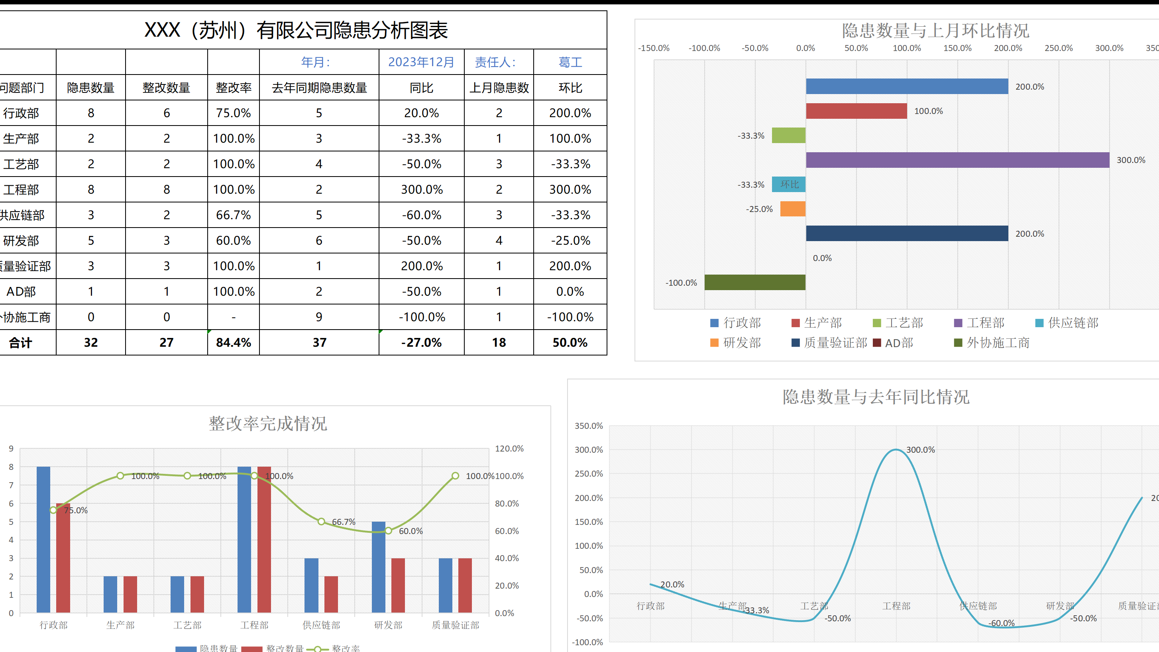Select the 葛工 responsible person cell
The height and width of the screenshot is (652, 1159).
click(x=570, y=63)
